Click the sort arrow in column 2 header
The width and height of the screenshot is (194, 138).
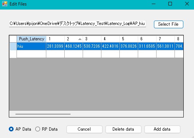(x=80, y=39)
